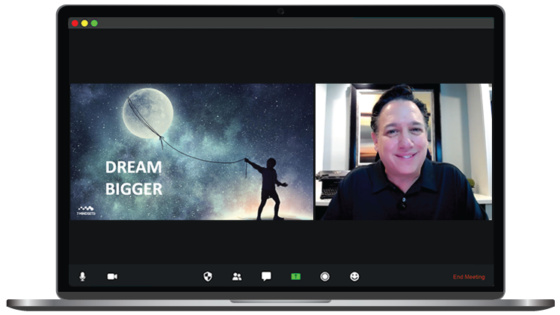
Task: Turn off the video camera
Action: click(x=112, y=276)
